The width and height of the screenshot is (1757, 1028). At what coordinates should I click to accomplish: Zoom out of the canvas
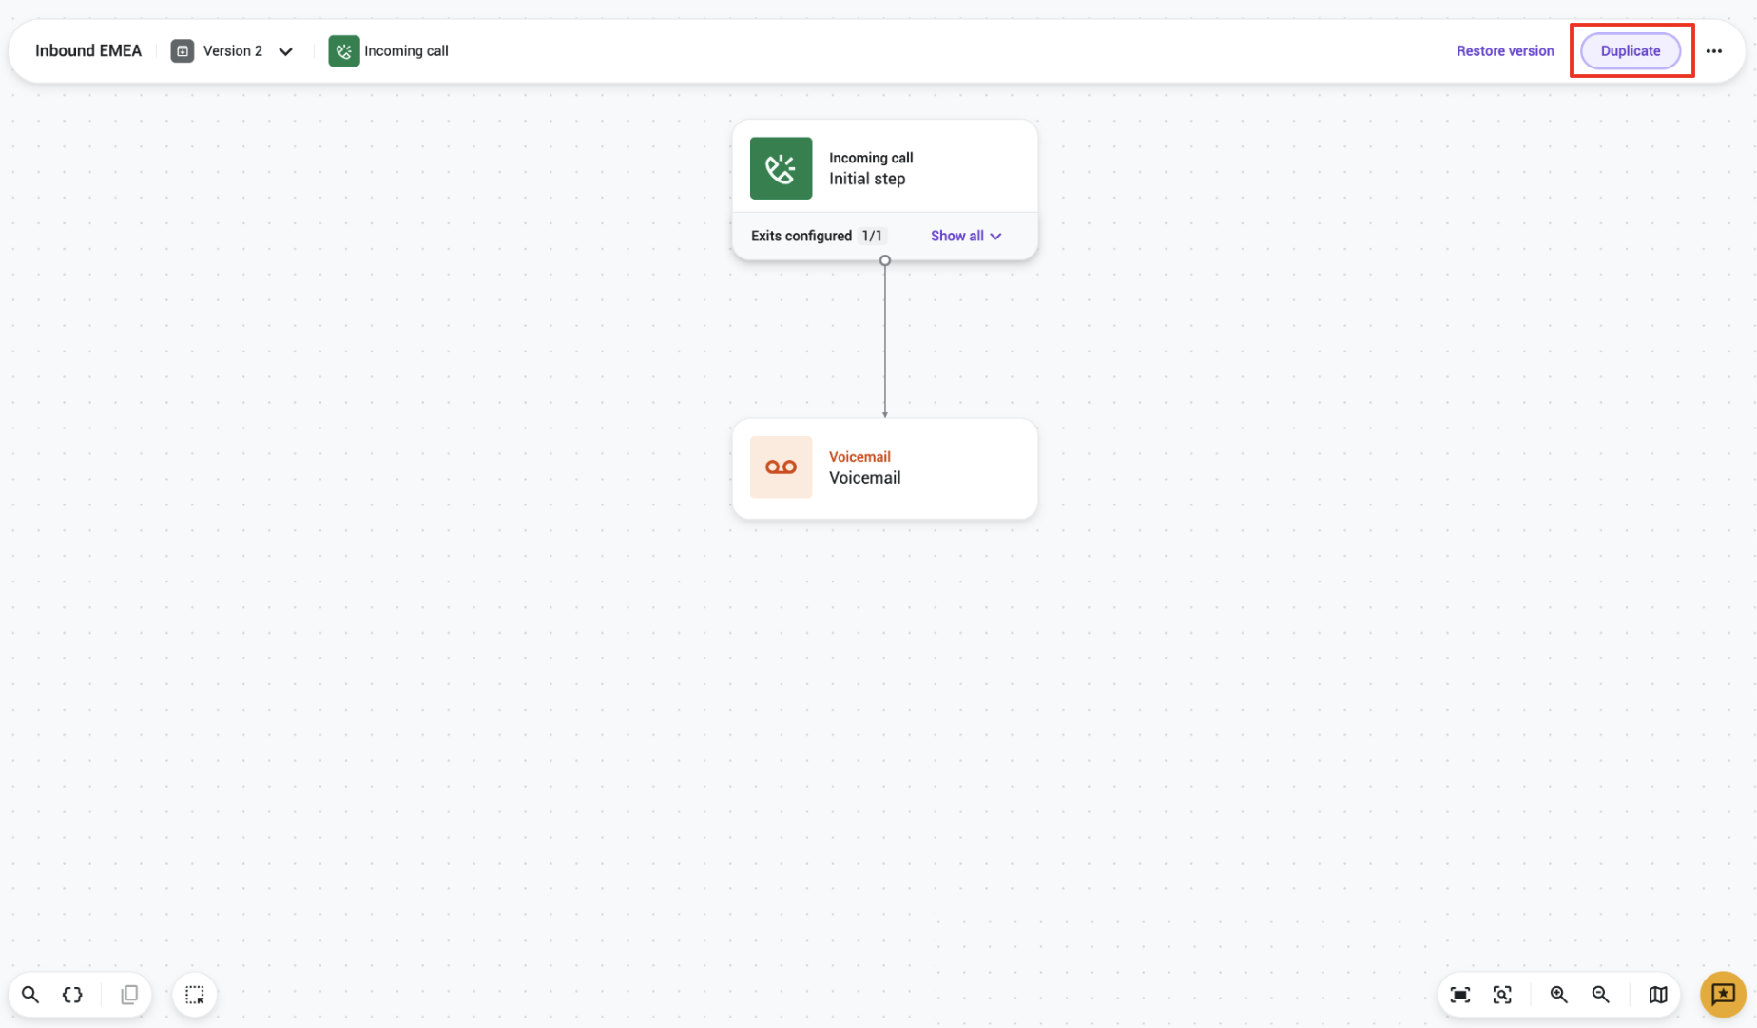pos(1601,995)
